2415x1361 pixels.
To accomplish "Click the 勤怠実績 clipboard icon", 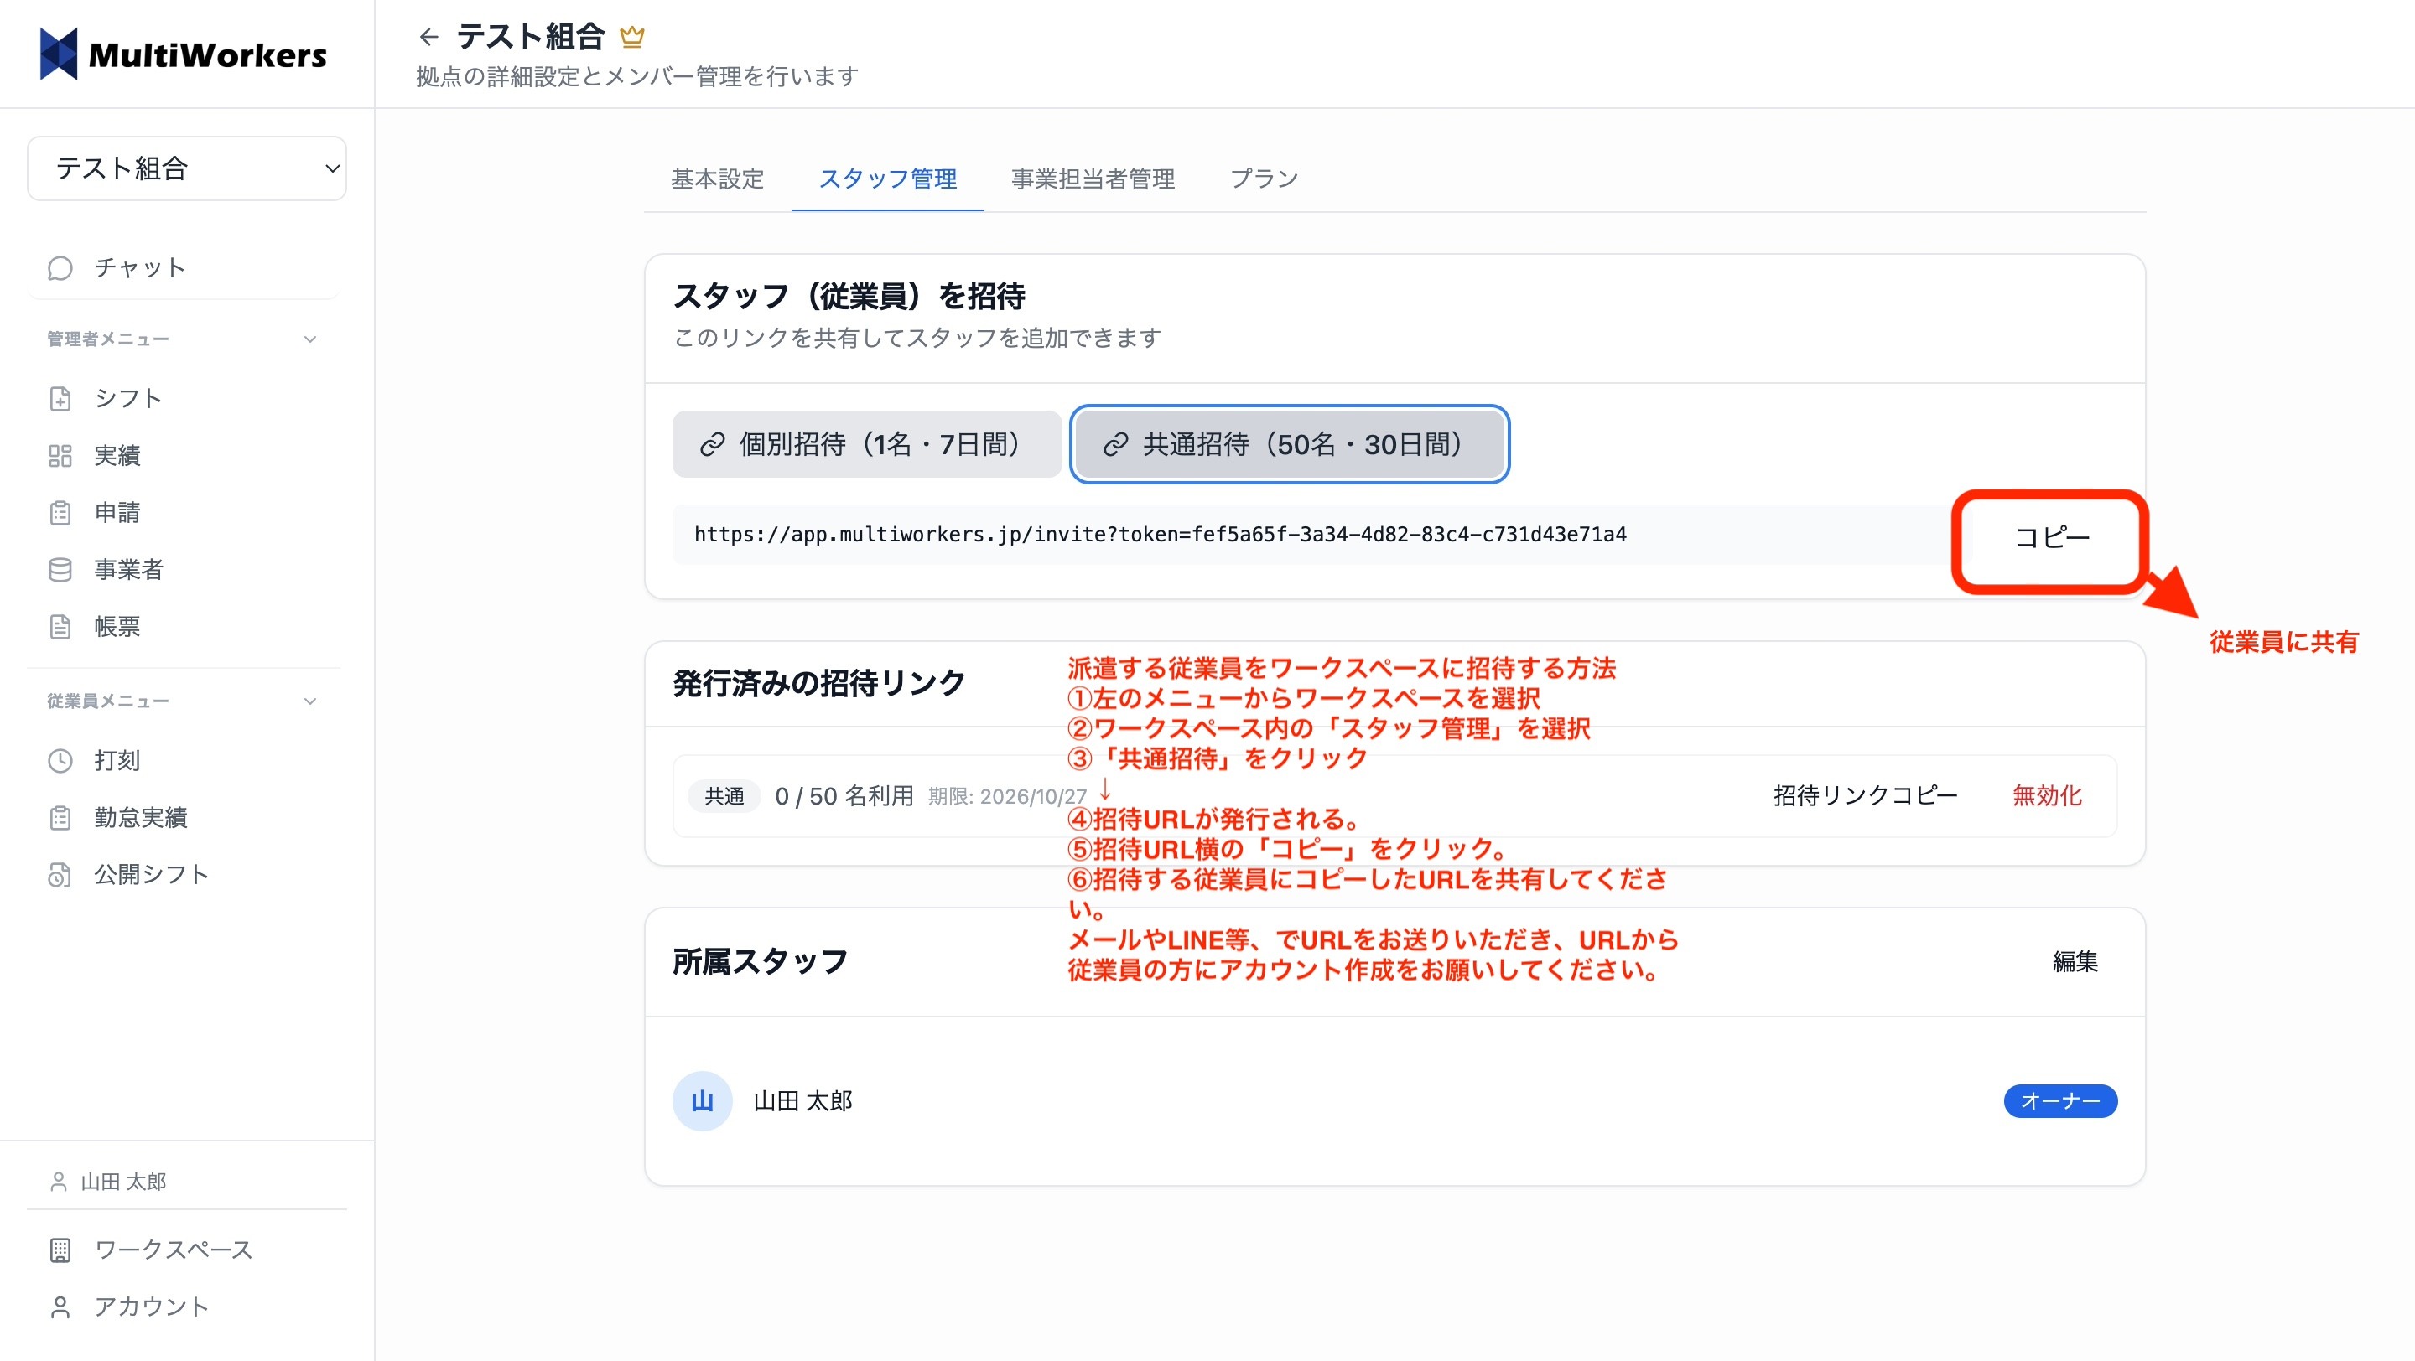I will coord(60,818).
